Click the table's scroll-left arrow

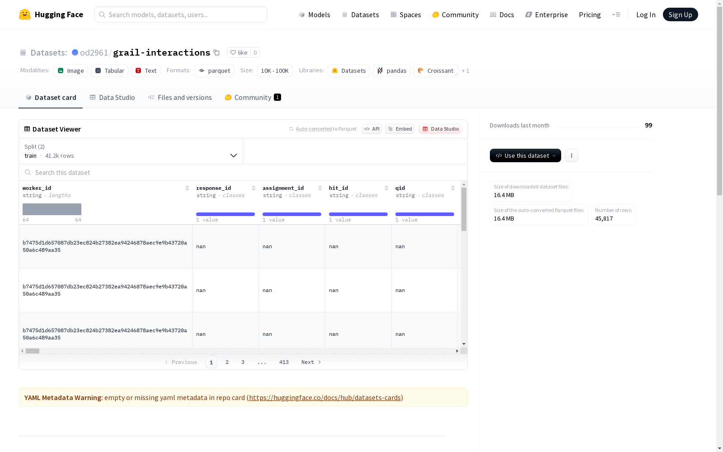click(22, 351)
